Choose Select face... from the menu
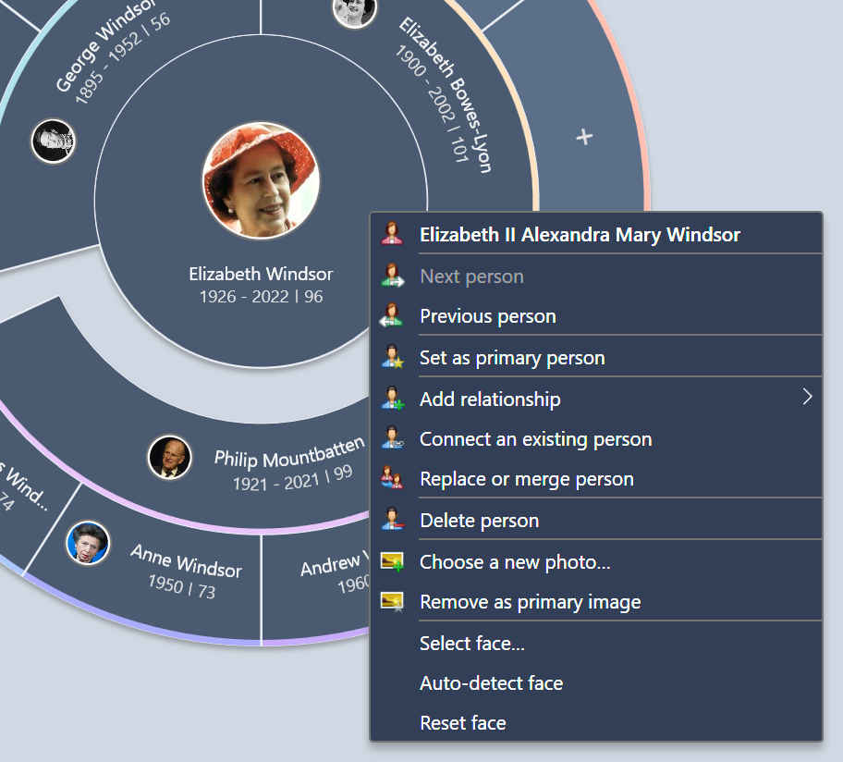Image resolution: width=843 pixels, height=762 pixels. (x=472, y=644)
